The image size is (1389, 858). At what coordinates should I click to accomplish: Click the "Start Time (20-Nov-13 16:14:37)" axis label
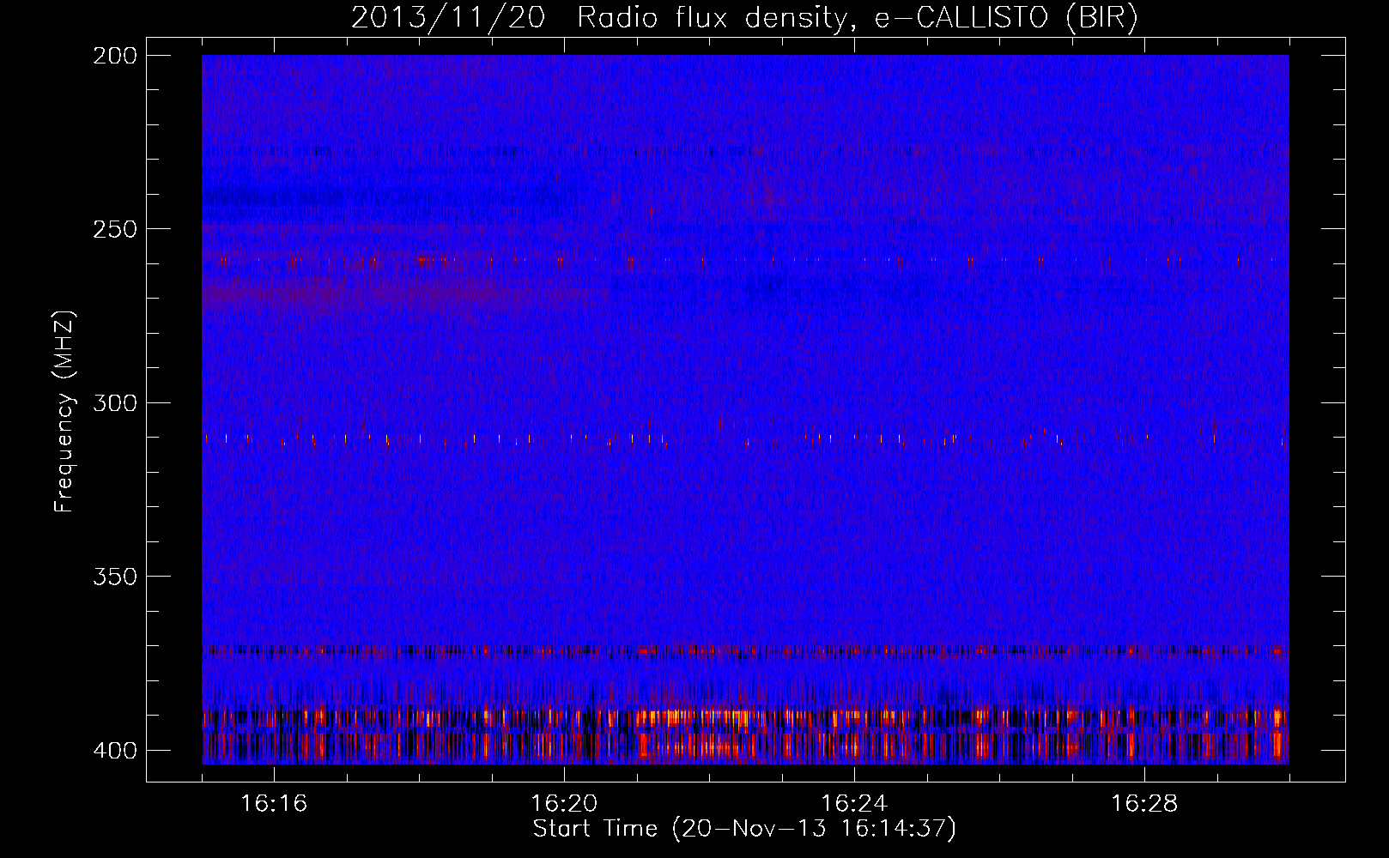[x=744, y=829]
